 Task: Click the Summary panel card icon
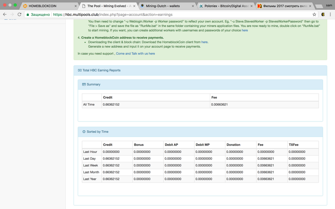pyautogui.click(x=84, y=84)
